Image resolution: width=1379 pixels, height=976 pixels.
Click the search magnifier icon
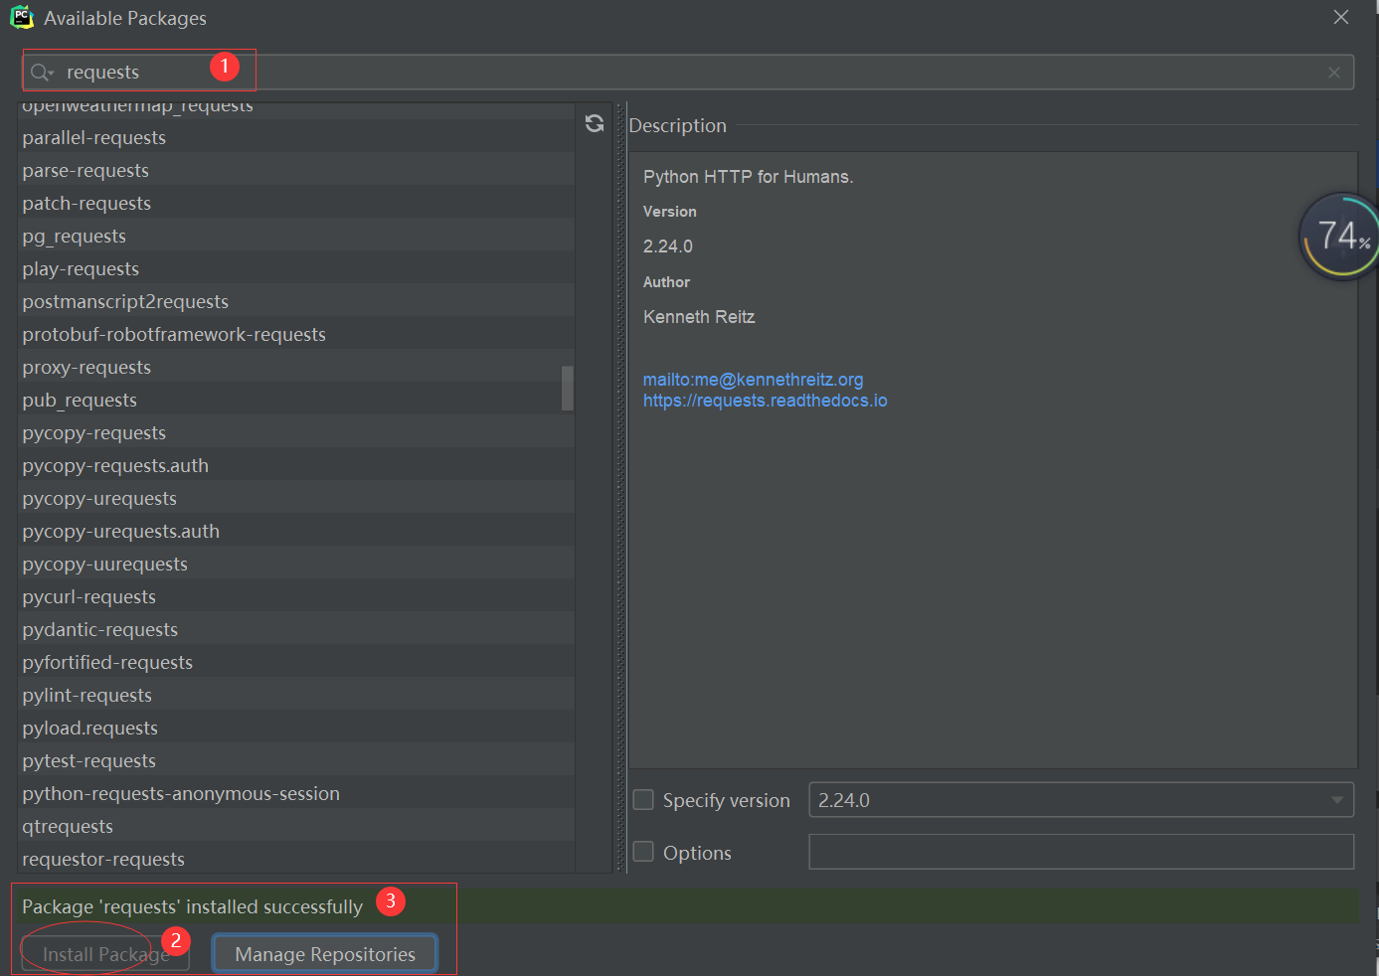tap(40, 71)
